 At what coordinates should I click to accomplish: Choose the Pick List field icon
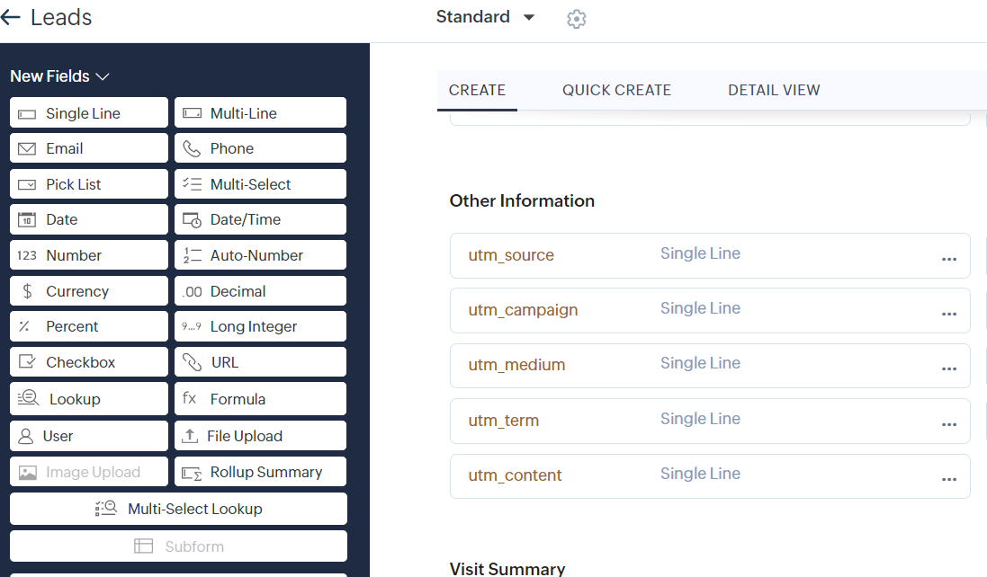pos(27,185)
